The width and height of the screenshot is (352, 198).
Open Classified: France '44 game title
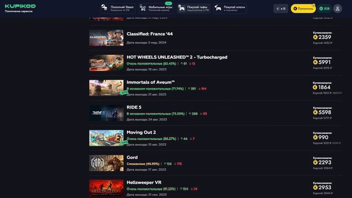150,34
